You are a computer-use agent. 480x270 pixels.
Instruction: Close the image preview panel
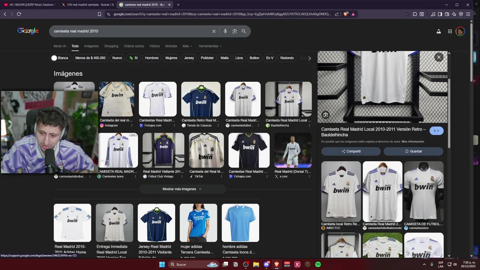(439, 57)
